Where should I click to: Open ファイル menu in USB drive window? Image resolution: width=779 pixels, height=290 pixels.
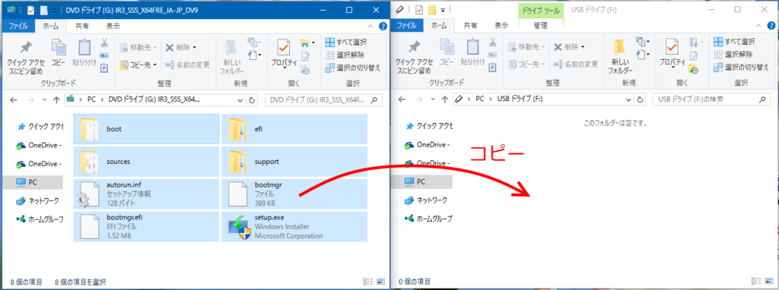pyautogui.click(x=407, y=26)
